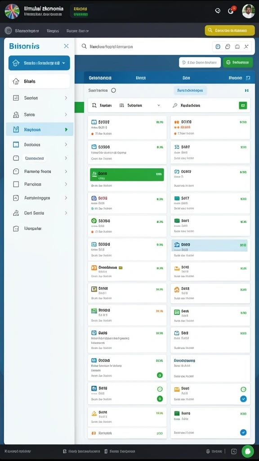
Task: Open the green round chat button in the bottom bar
Action: coord(248,451)
